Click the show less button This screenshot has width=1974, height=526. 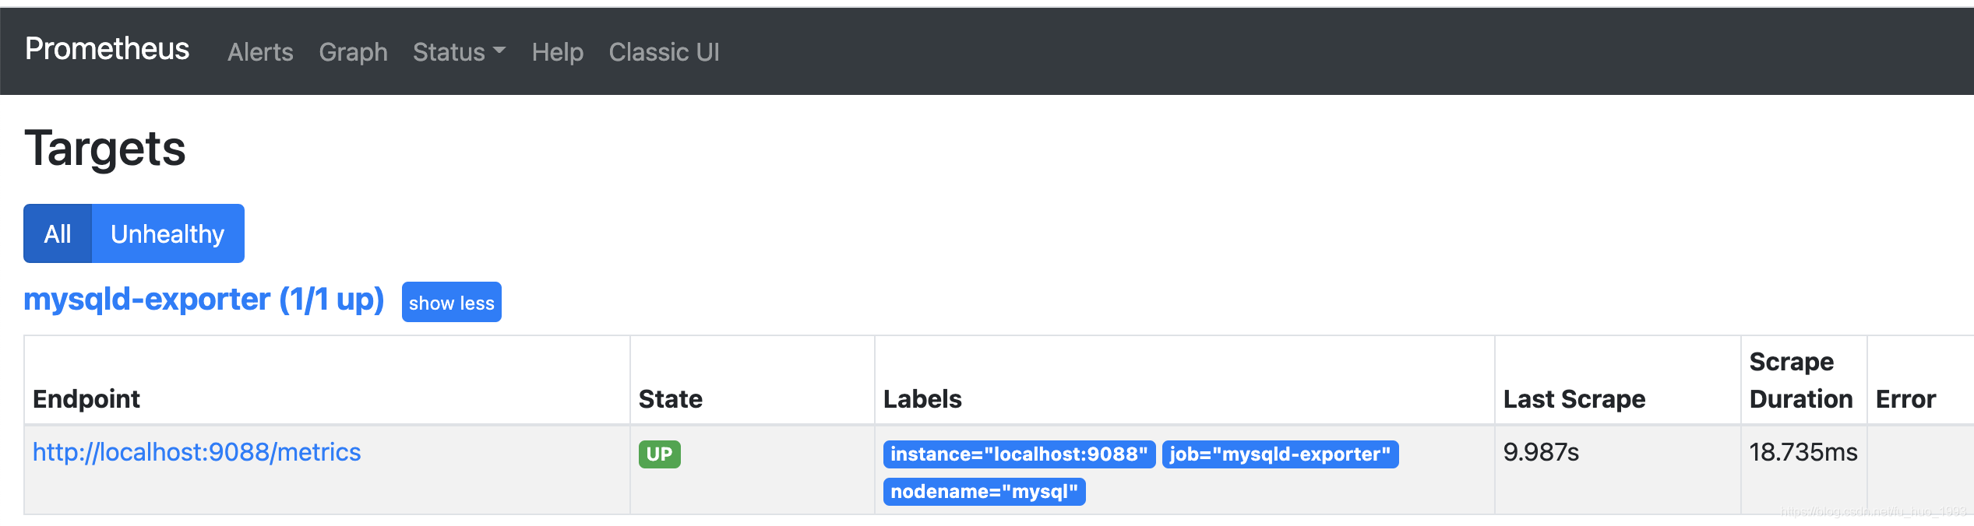452,302
